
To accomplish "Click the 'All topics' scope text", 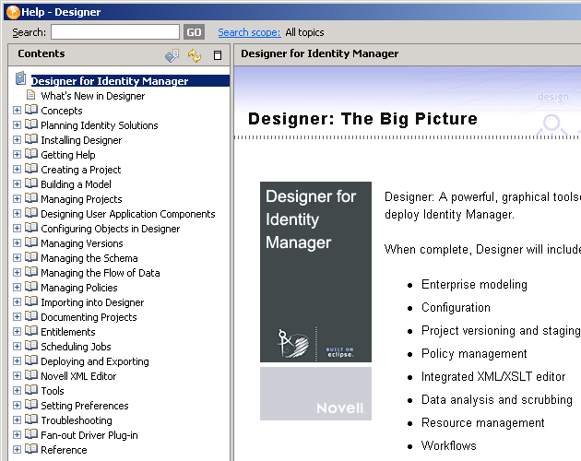I will 304,32.
